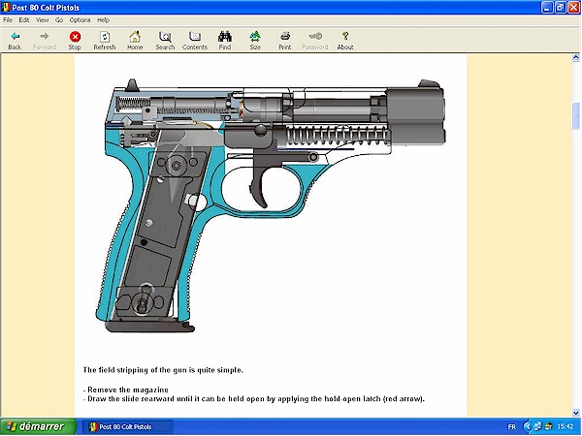
Task: Click the pistol cutaway diagram image
Action: [271, 205]
